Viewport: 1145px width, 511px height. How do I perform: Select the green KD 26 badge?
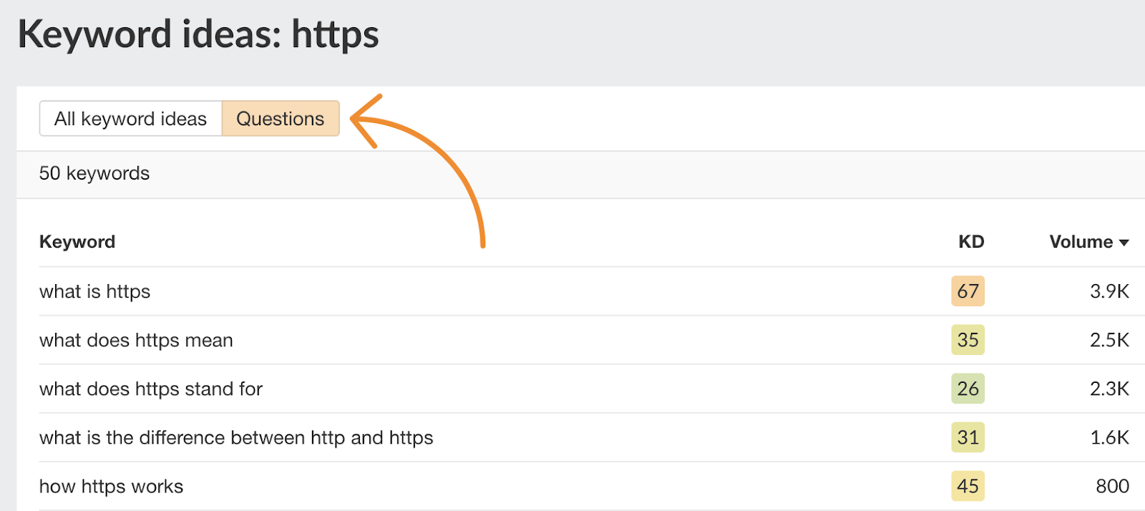click(968, 389)
